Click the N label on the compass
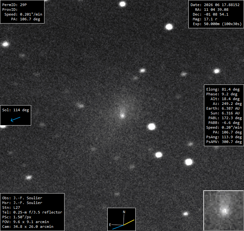This screenshot has height=231, width=244. click(124, 212)
